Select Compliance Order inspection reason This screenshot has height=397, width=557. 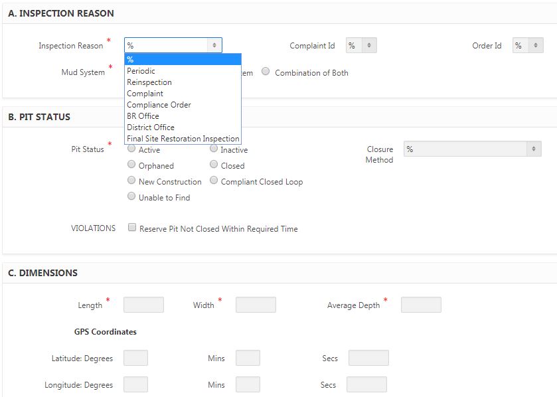pos(159,105)
